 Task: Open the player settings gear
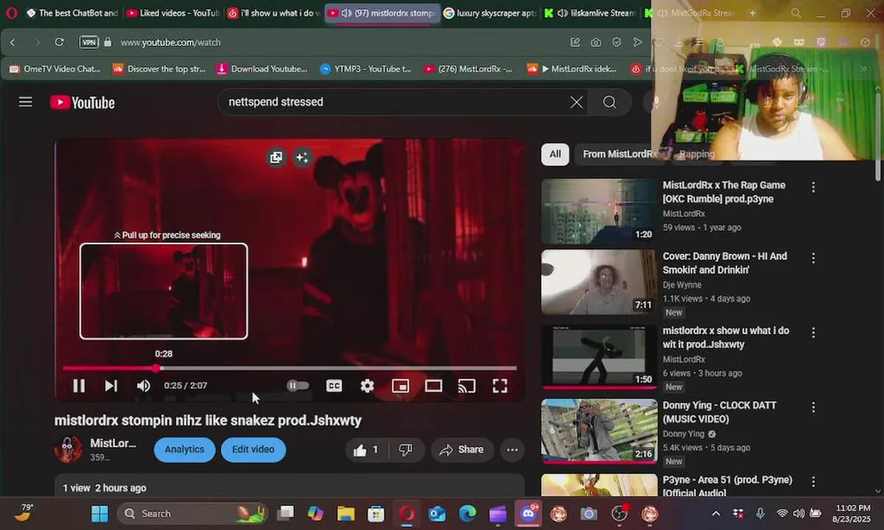point(367,386)
